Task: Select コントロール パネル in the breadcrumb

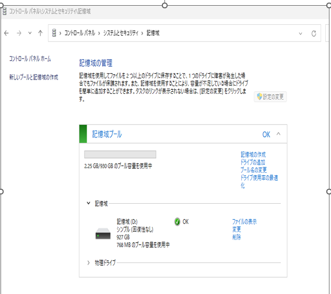Action: click(x=79, y=33)
